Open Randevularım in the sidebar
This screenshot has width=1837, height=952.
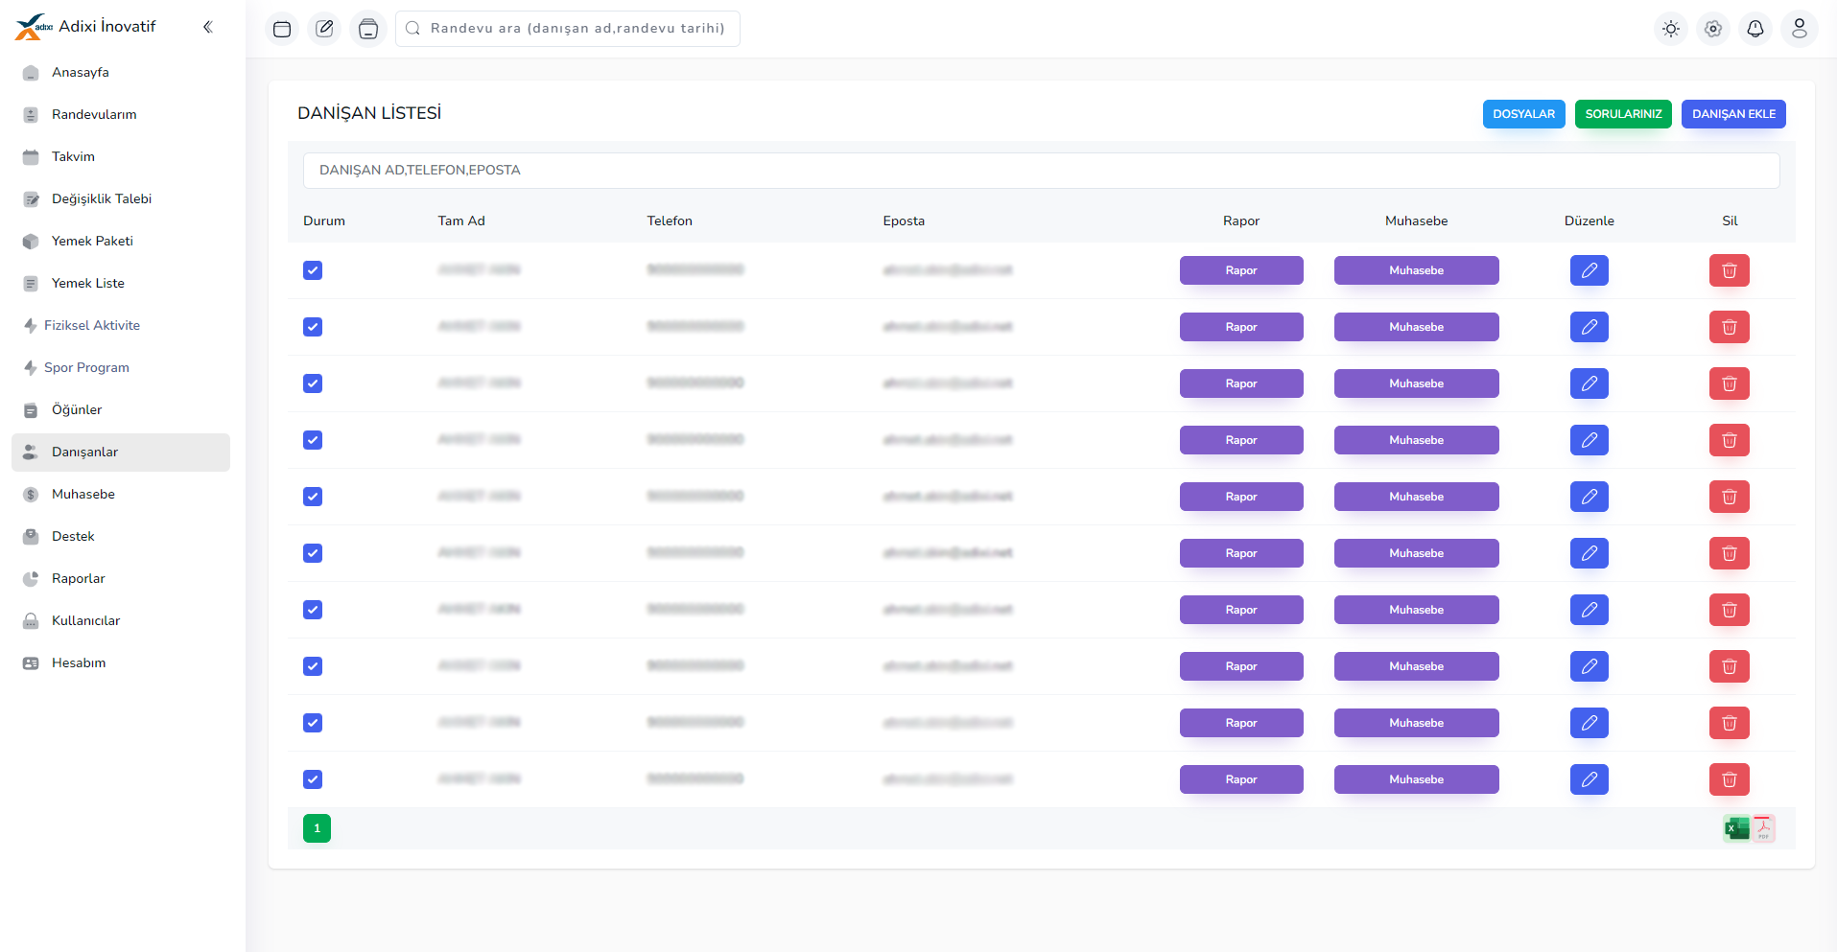coord(121,115)
